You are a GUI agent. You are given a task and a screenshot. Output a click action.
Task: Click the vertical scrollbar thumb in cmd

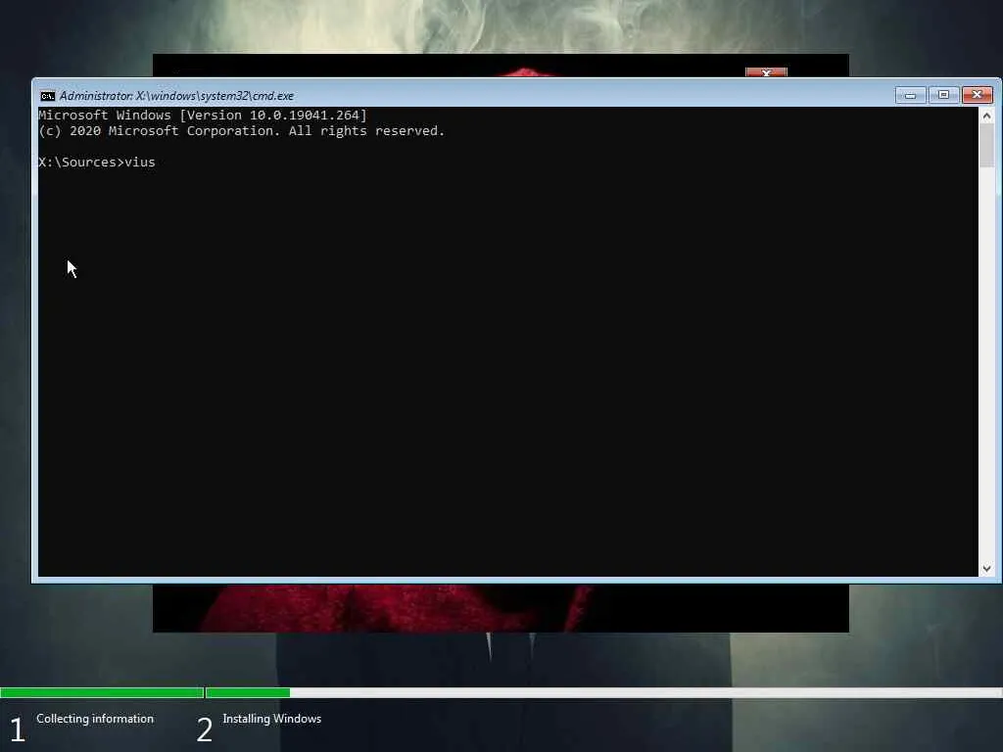coord(986,145)
